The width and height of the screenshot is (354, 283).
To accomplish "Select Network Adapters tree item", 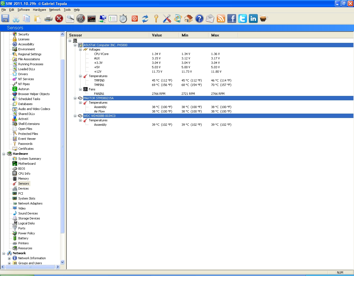I will point(30,203).
